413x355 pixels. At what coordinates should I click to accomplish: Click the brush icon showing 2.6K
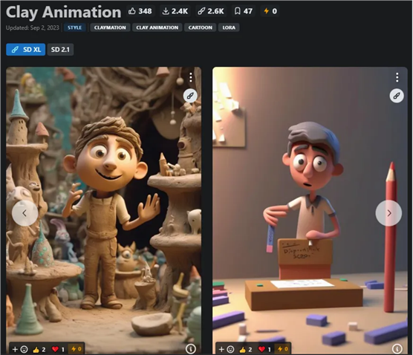pyautogui.click(x=211, y=11)
